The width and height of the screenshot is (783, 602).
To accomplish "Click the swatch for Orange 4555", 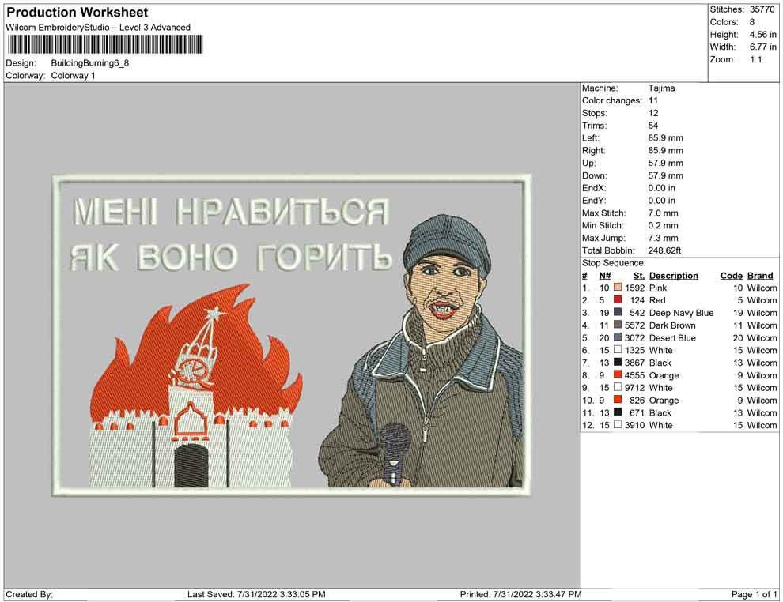I will click(618, 374).
